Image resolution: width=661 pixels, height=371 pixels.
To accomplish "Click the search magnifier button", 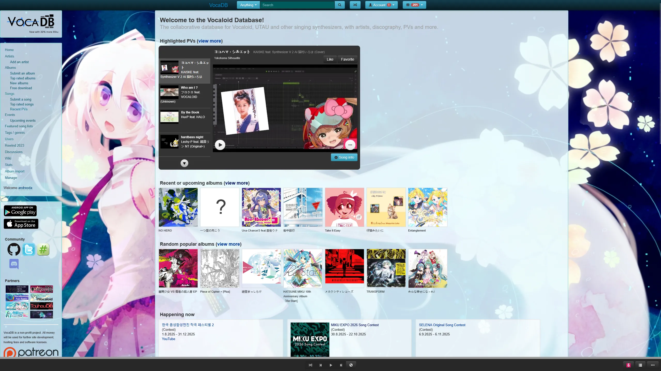I will (339, 5).
